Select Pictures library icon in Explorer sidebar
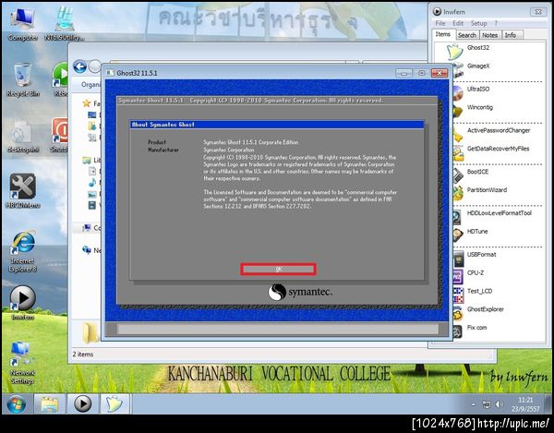Image resolution: width=554 pixels, height=433 pixels. [x=92, y=194]
